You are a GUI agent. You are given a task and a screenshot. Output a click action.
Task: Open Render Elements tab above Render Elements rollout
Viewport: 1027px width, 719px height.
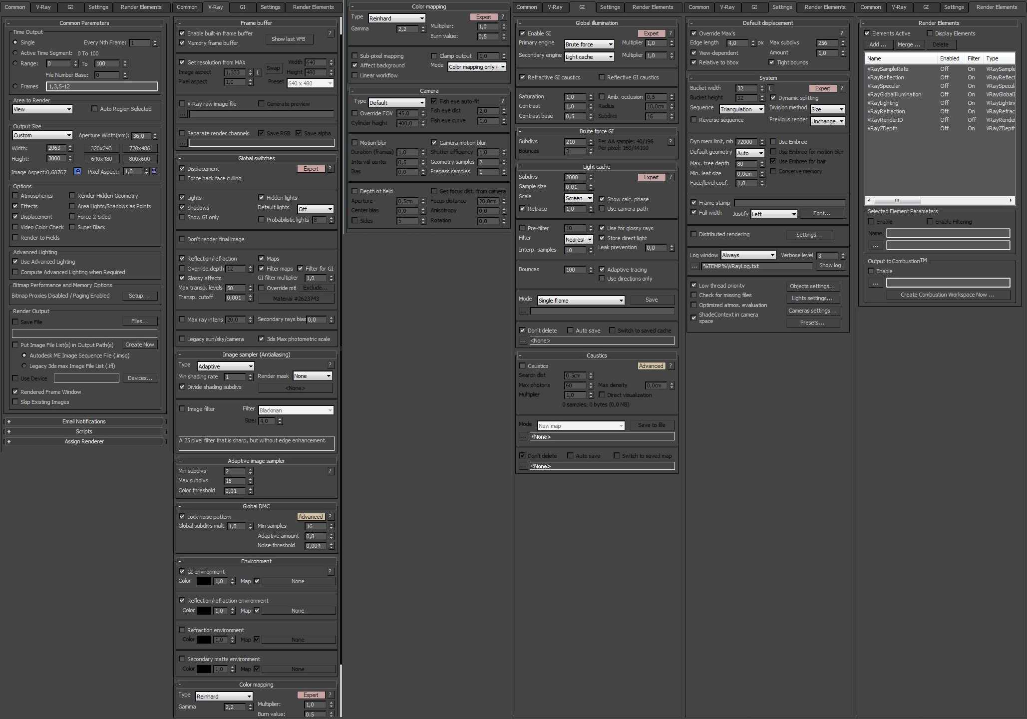point(997,7)
